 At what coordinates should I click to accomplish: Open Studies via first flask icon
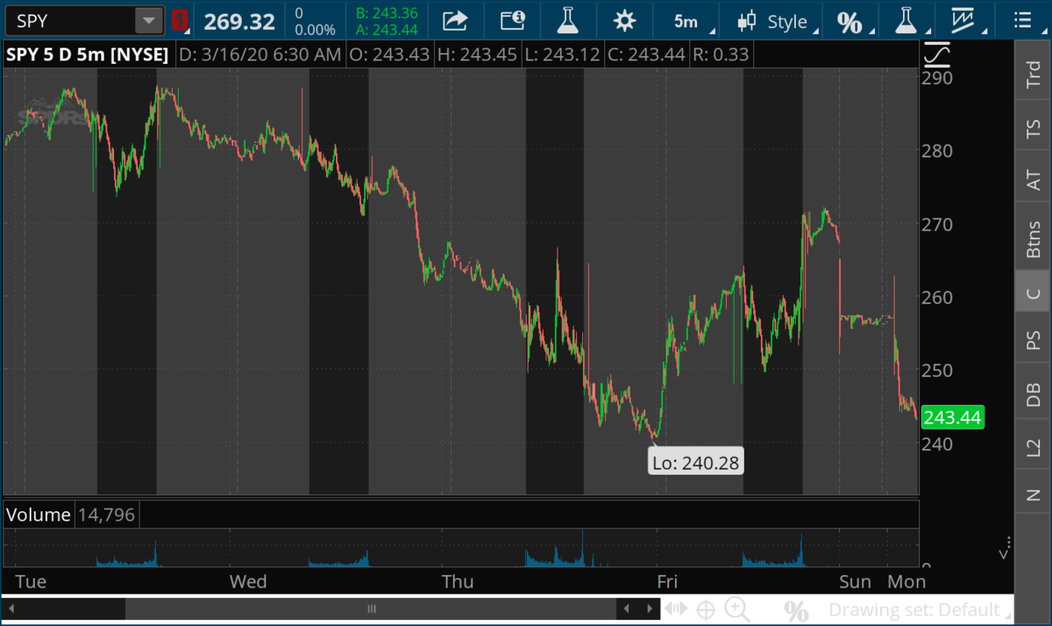(x=569, y=20)
